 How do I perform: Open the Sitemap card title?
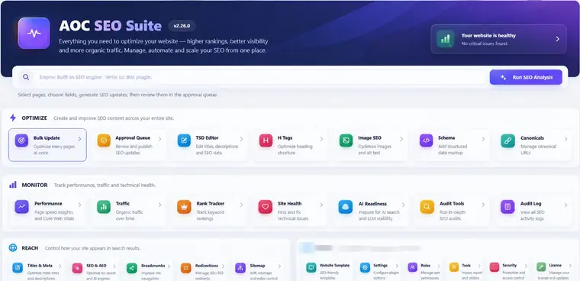point(257,266)
